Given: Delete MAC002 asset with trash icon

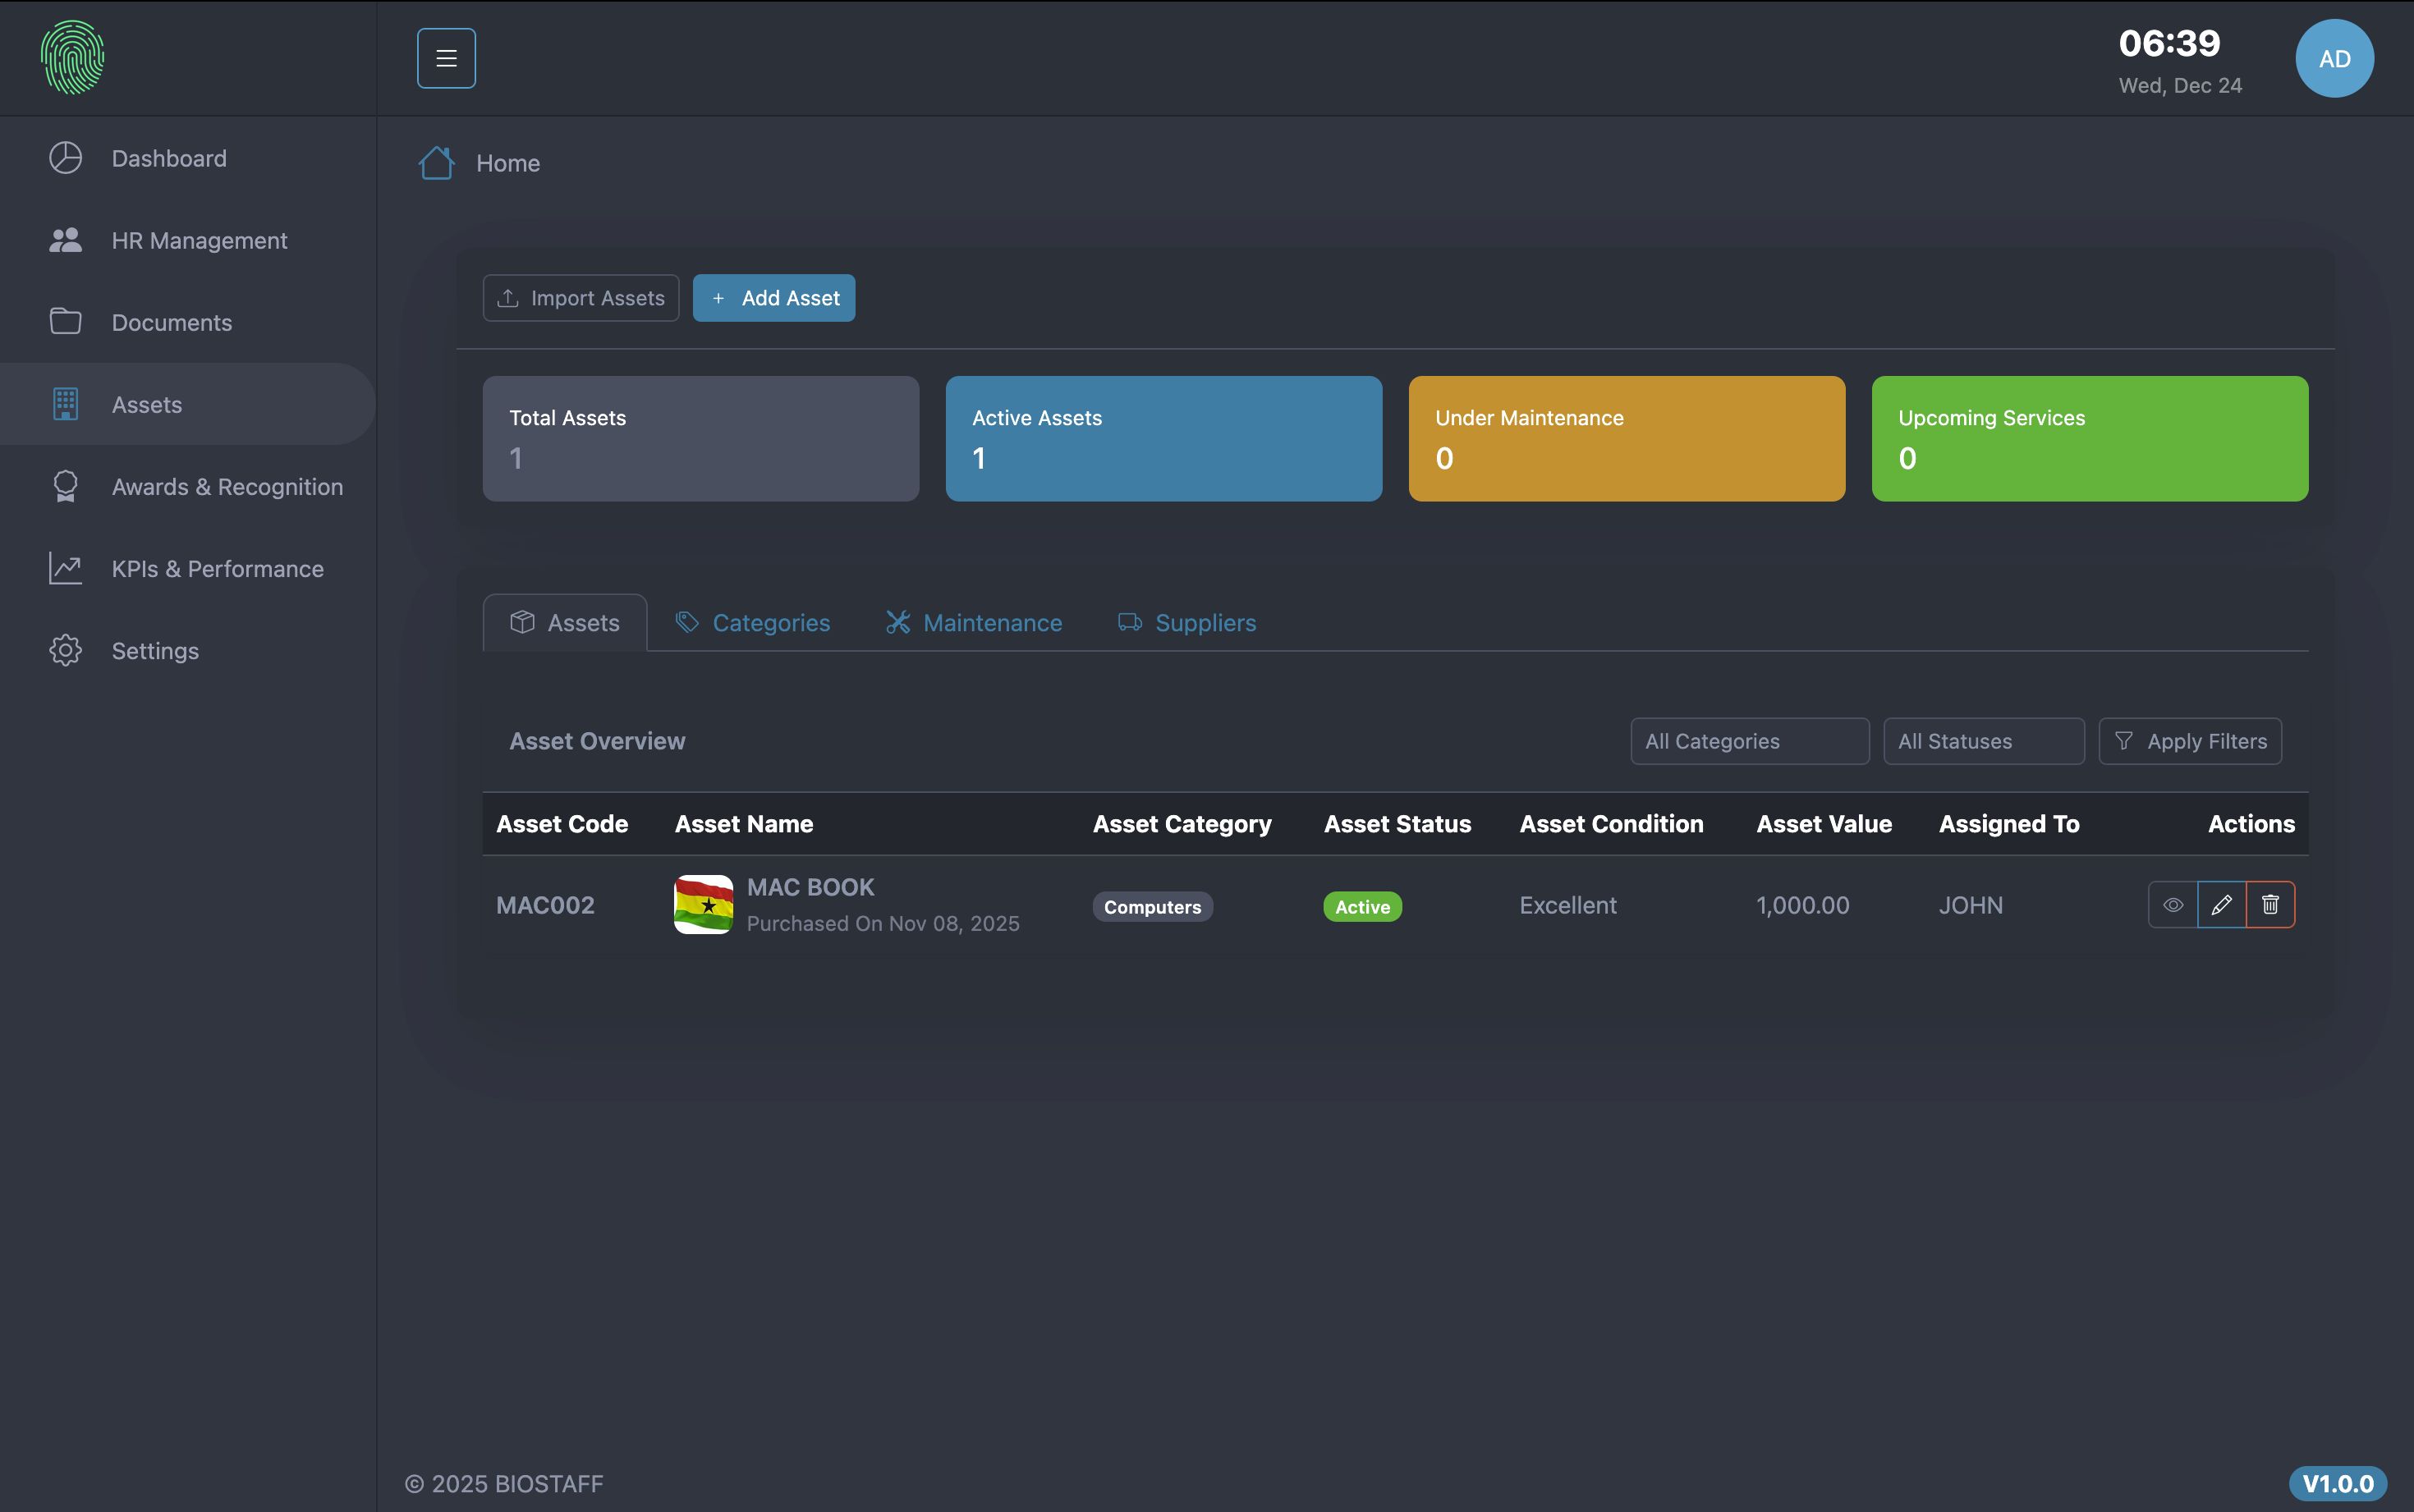Looking at the screenshot, I should click(2270, 905).
